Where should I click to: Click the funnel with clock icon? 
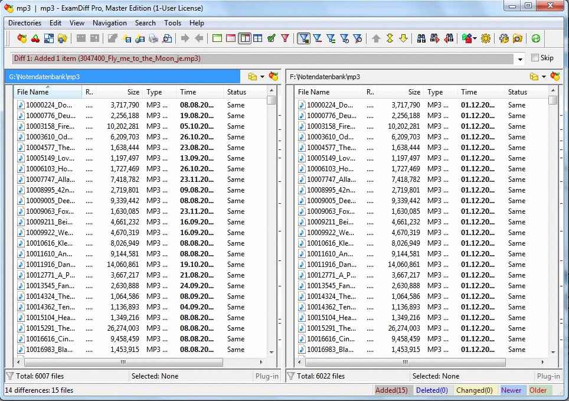(x=344, y=38)
